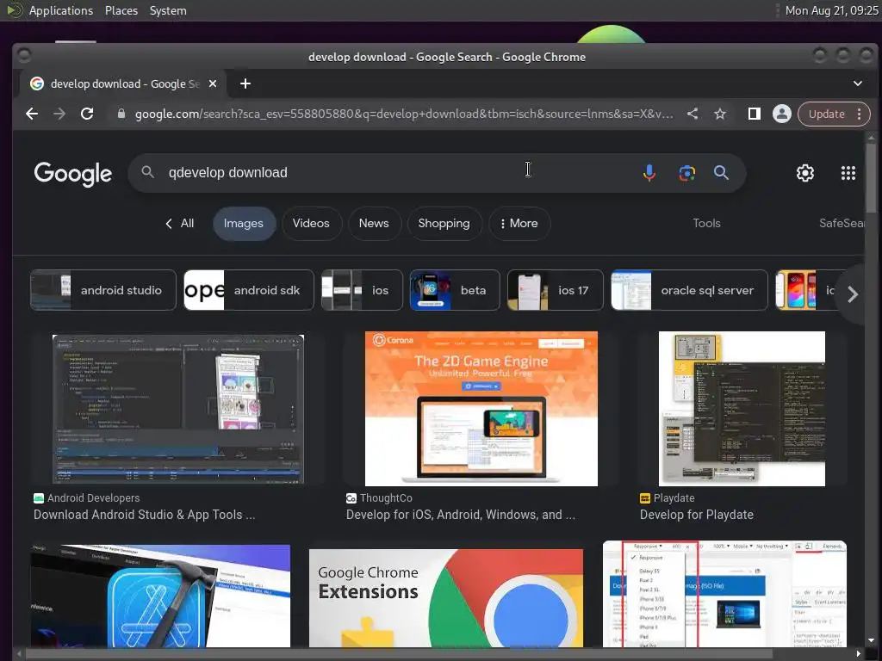Click the forward navigation arrow
This screenshot has width=882, height=661.
(59, 114)
